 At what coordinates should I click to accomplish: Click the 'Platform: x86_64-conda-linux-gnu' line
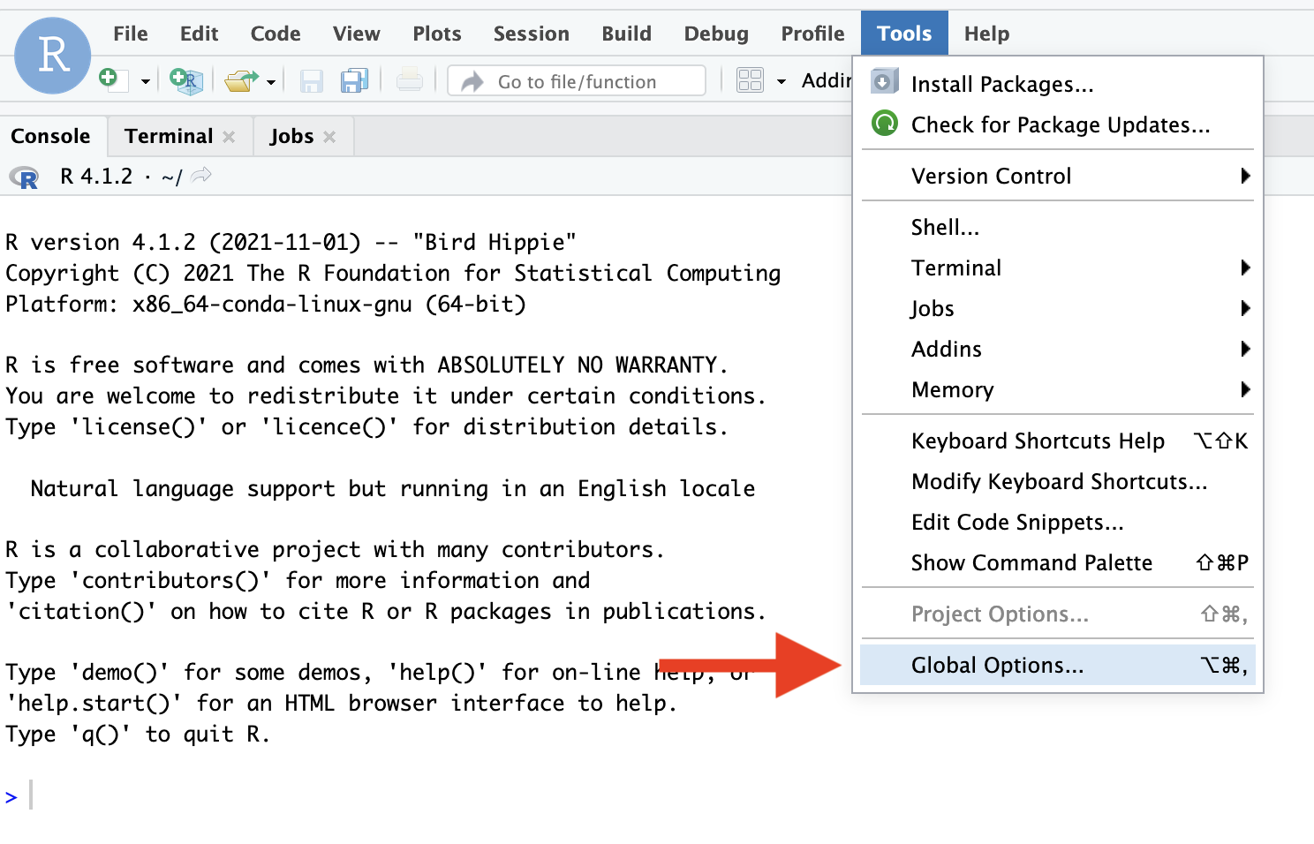(265, 304)
